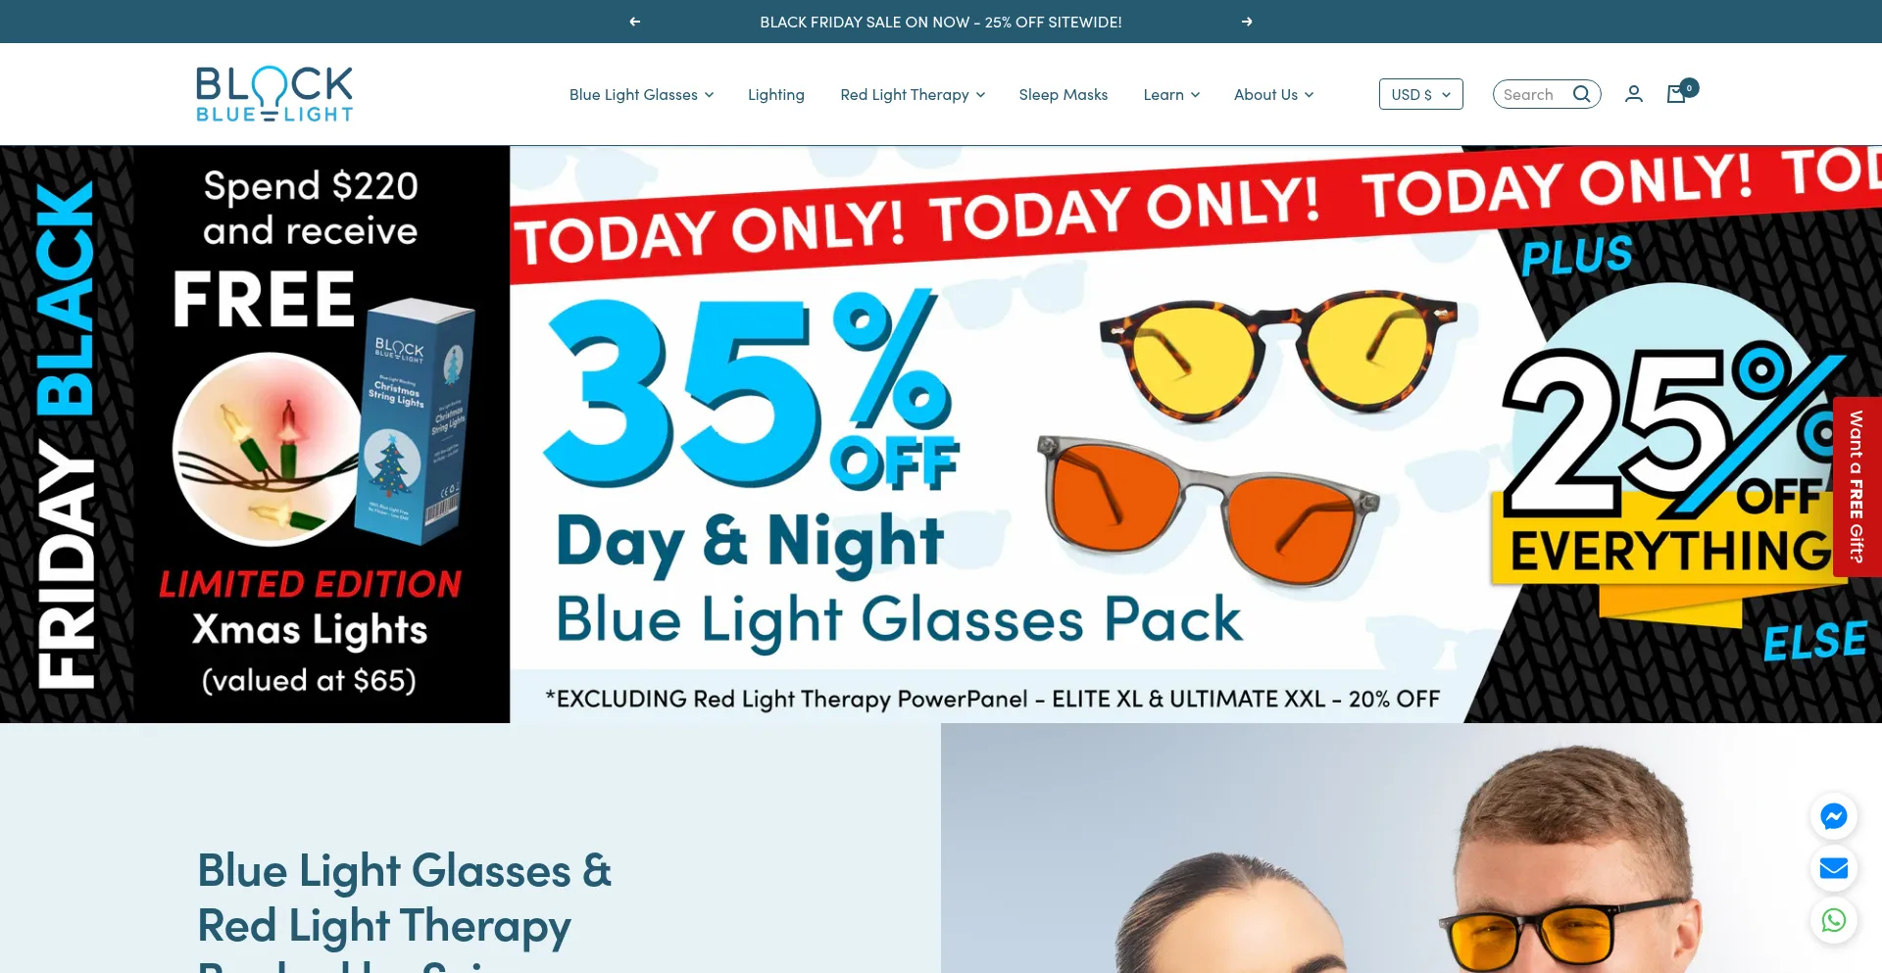Click into the Search input field
Viewport: 1882px width, 973px height.
[x=1534, y=94]
